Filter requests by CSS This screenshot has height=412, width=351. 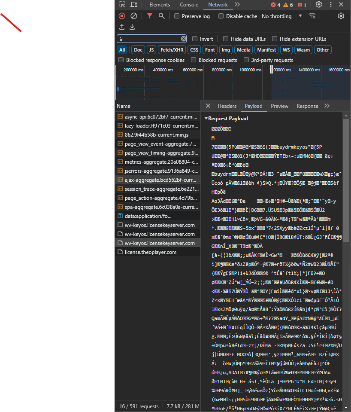point(194,50)
